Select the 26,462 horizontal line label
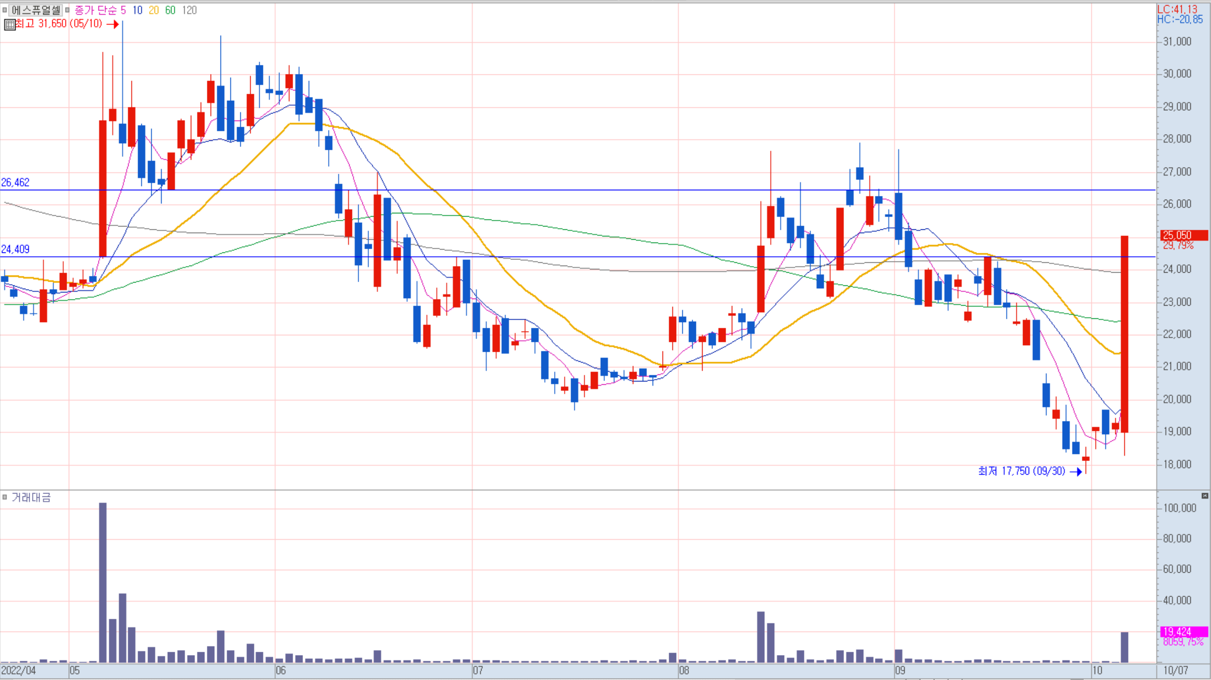 tap(15, 182)
